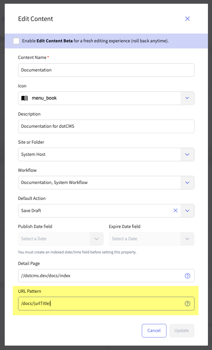Open the Default Action dropdown arrow
212x350 pixels.
[187, 211]
